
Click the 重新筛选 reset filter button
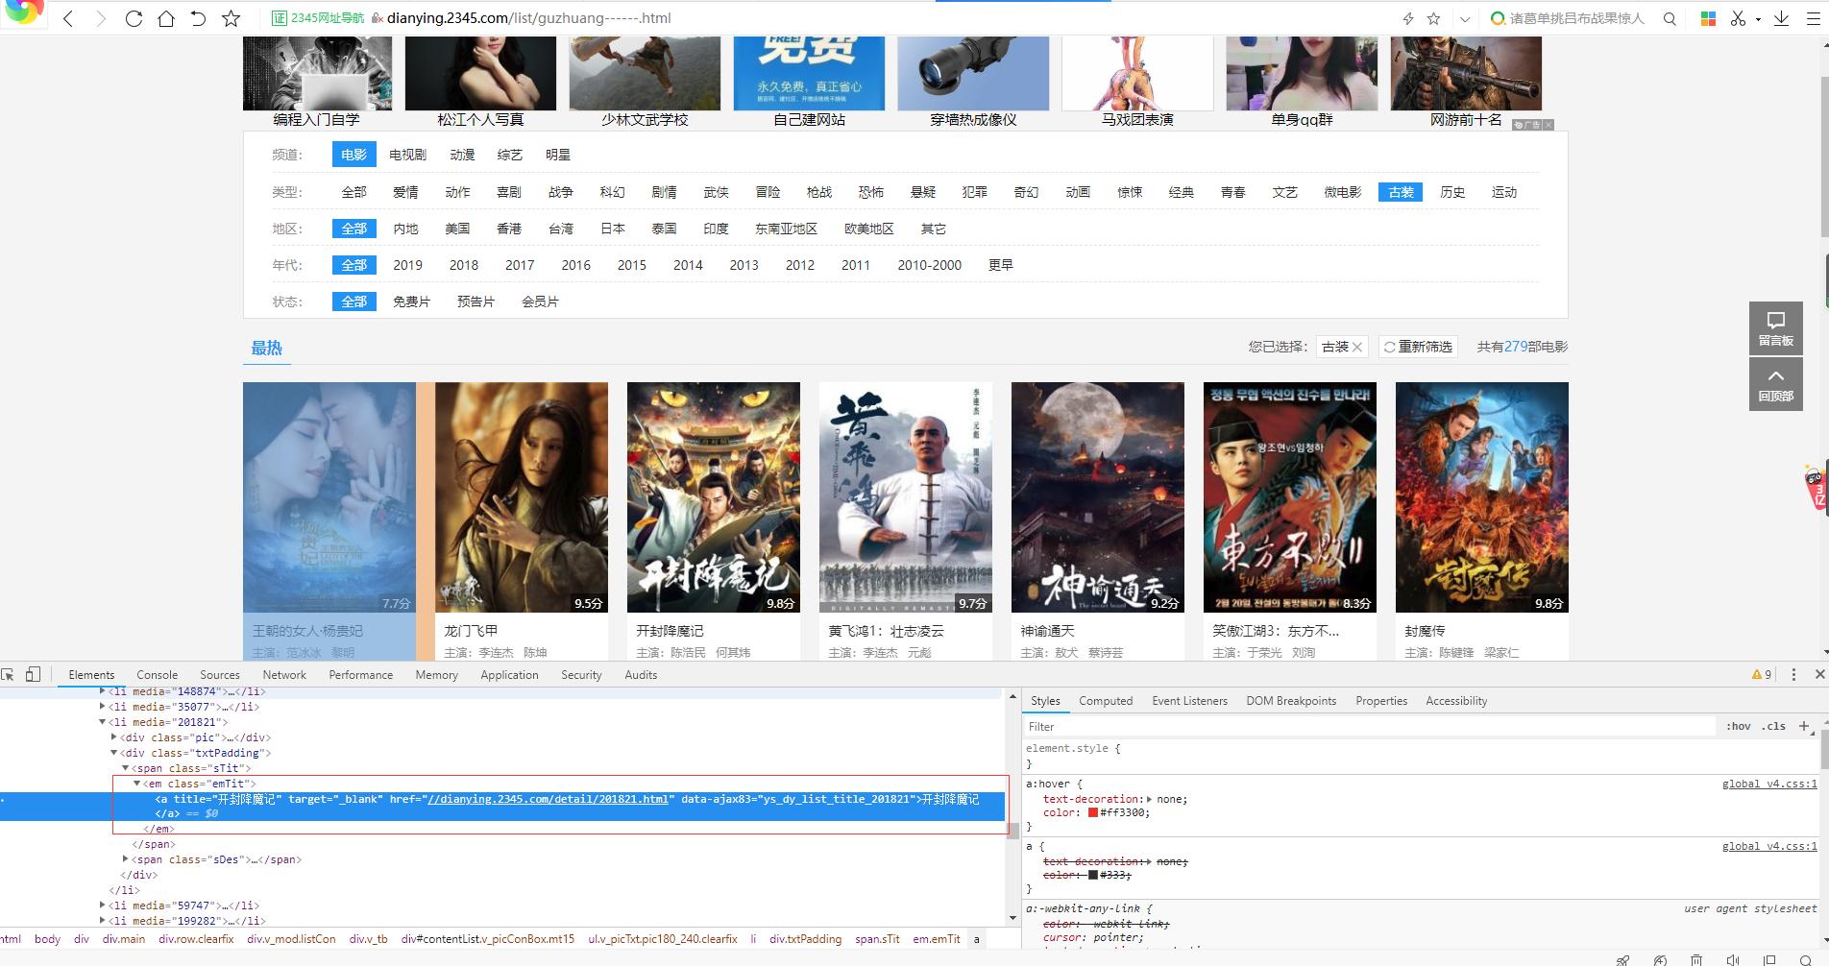click(x=1418, y=347)
